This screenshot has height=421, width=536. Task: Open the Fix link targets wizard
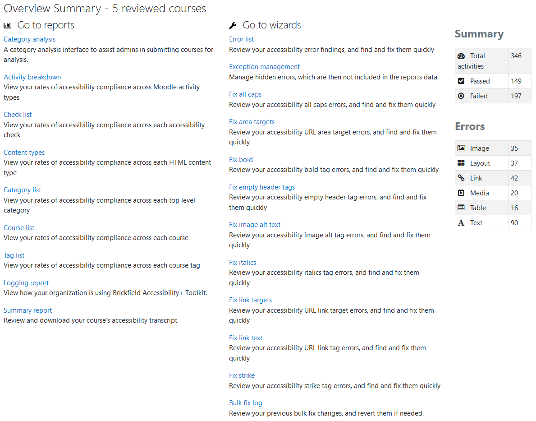click(250, 300)
